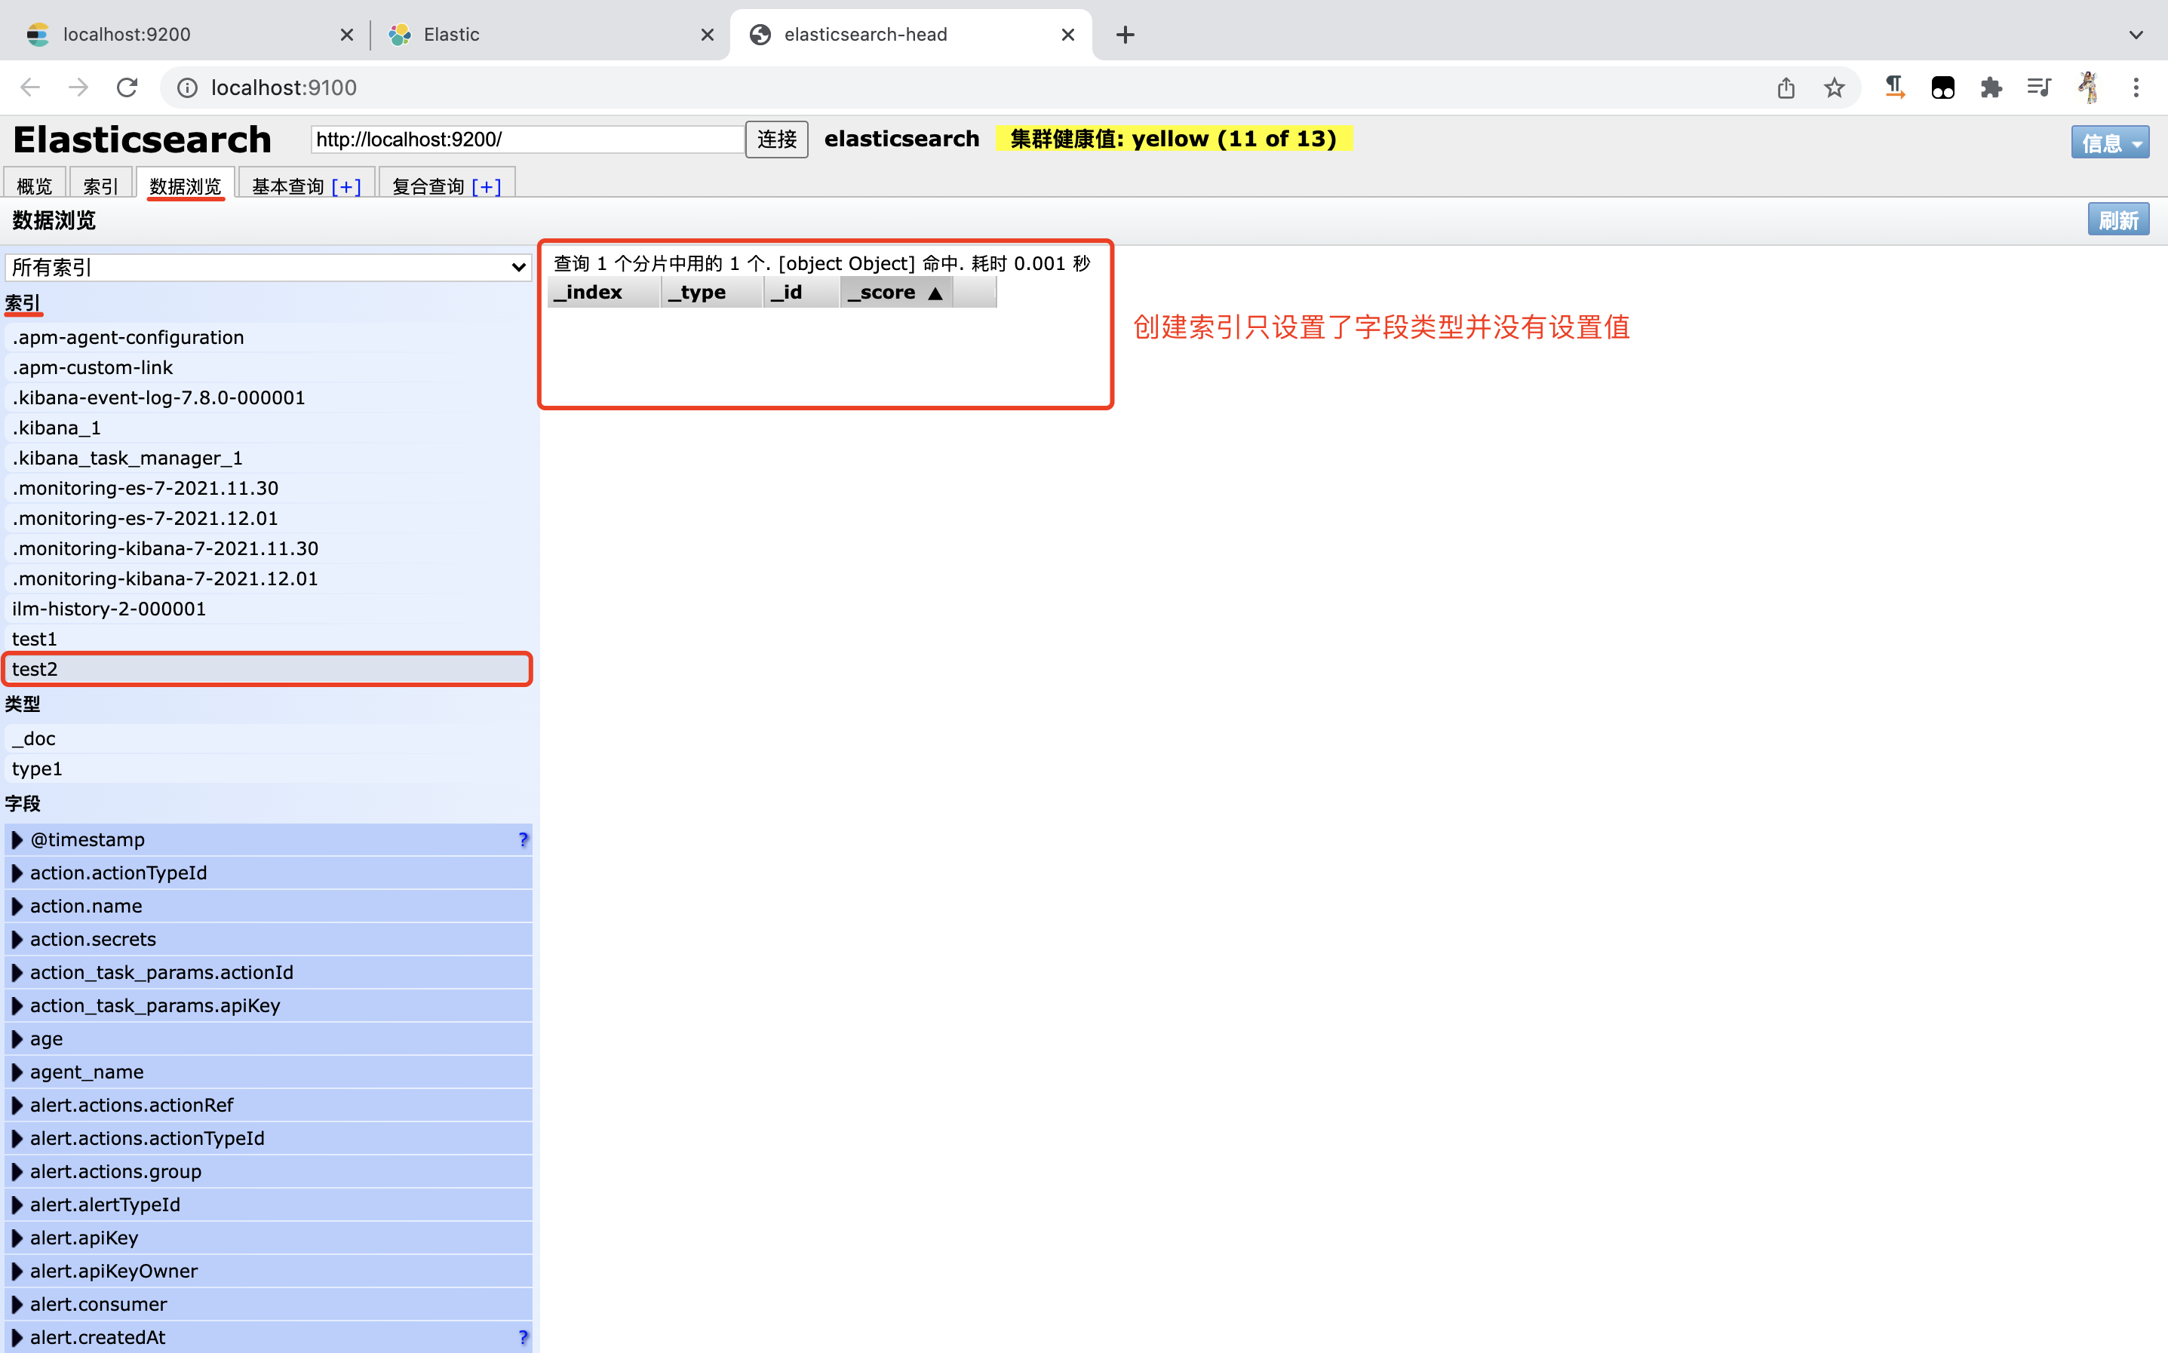Select .kibana-event-log-7.8.0-000001 index
The image size is (2168, 1353).
coord(269,397)
